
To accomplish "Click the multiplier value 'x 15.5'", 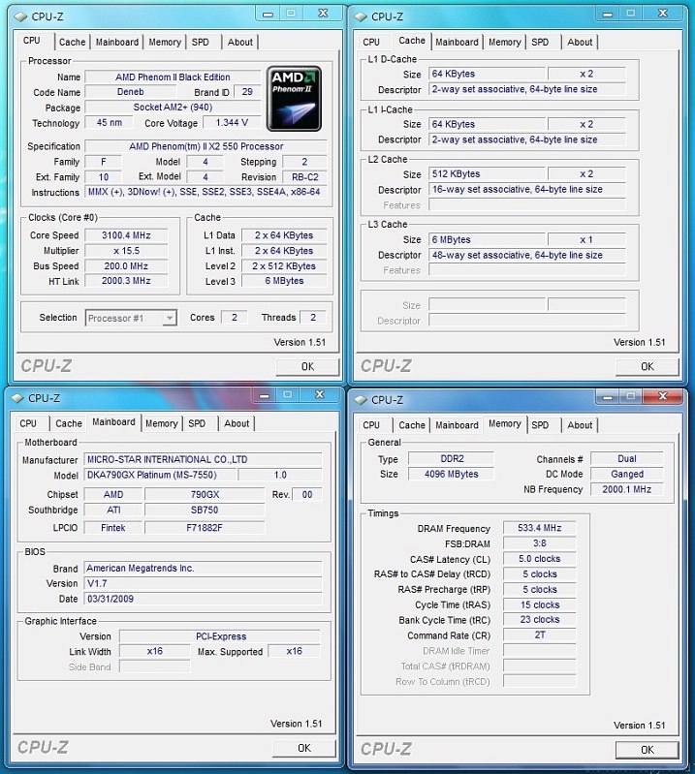I will [126, 251].
